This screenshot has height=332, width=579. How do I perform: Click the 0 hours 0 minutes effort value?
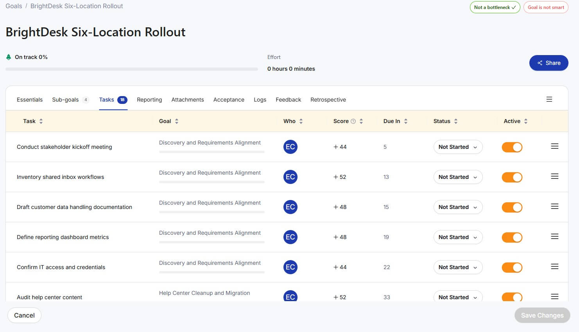tap(291, 69)
